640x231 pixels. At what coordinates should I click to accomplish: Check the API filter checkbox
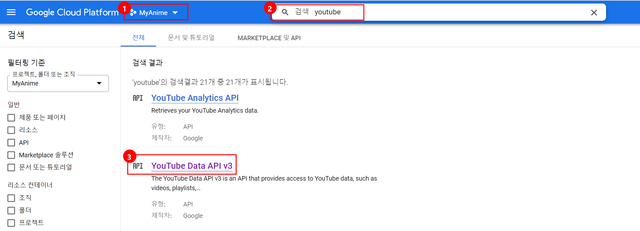point(11,143)
